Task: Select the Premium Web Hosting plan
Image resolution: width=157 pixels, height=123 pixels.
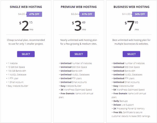Action: coord(78,54)
